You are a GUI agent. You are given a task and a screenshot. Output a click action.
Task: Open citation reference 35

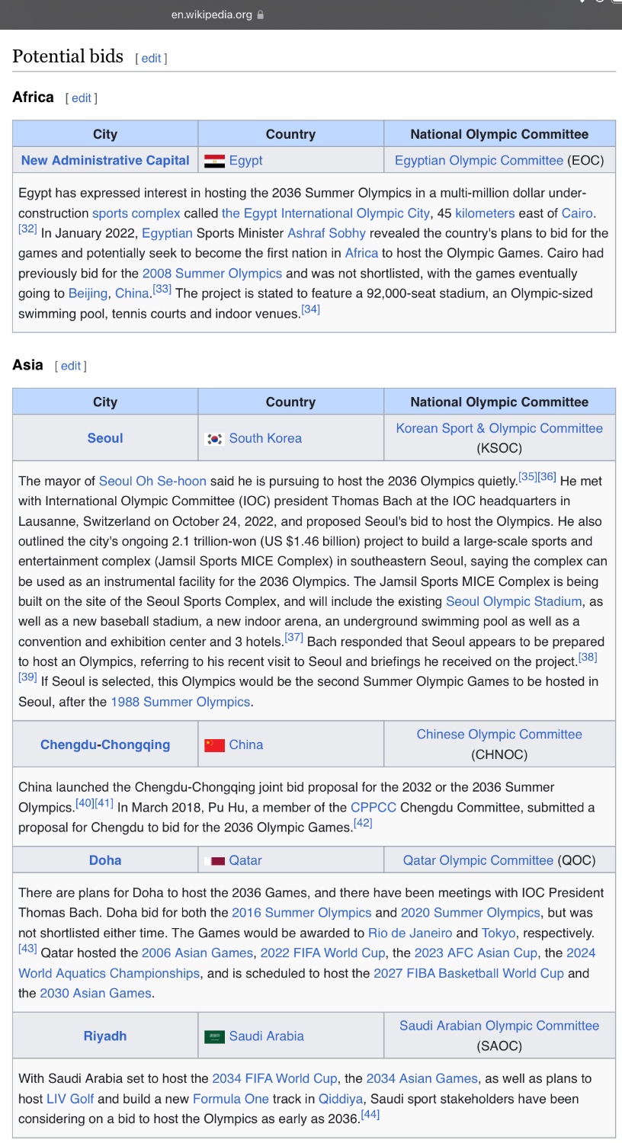tap(527, 476)
